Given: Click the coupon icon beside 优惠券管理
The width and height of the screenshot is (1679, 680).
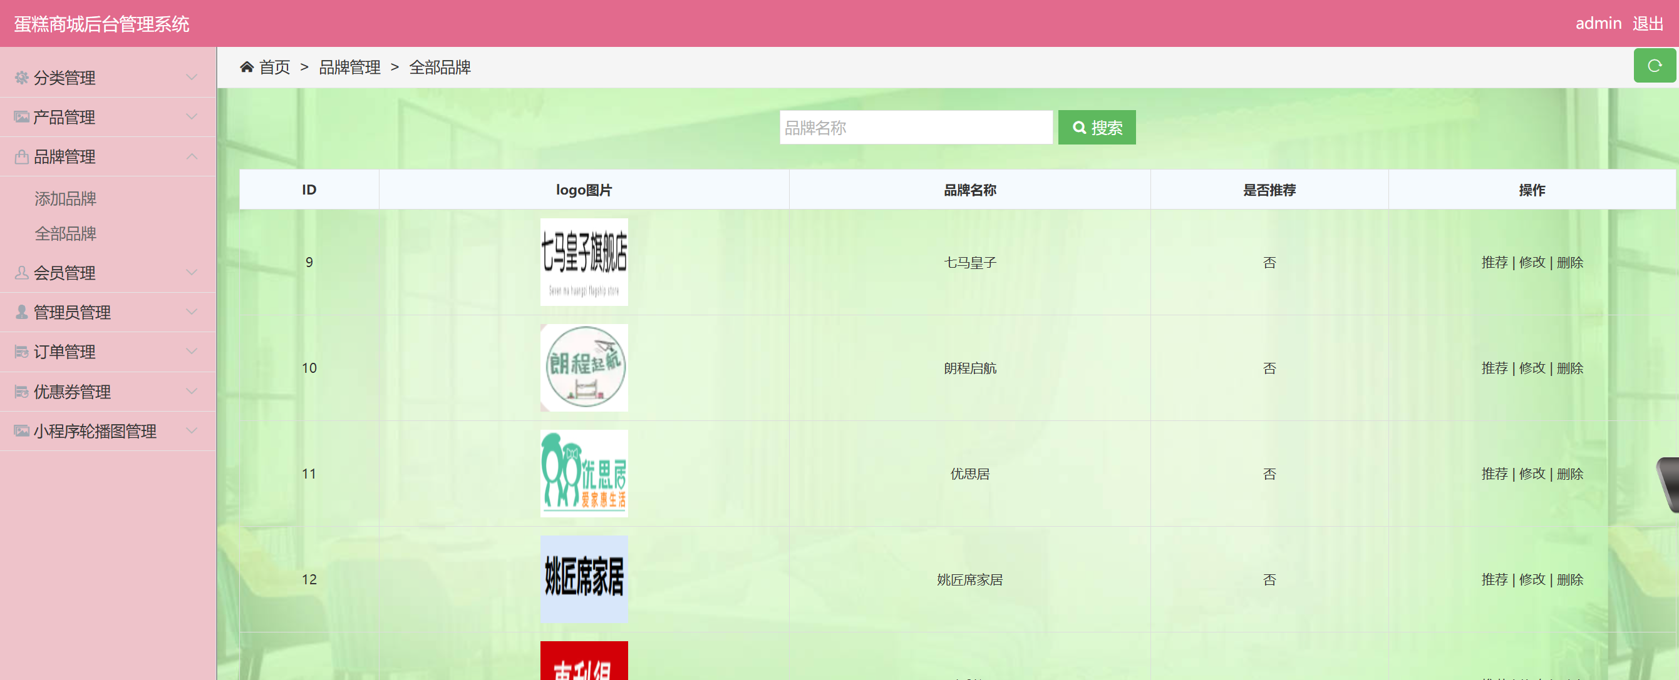Looking at the screenshot, I should click(20, 392).
